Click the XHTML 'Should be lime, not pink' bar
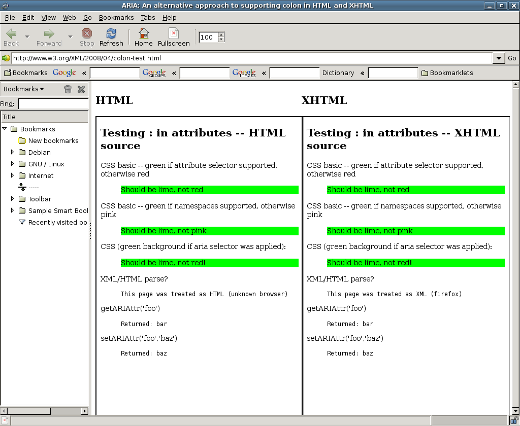Screen dimensions: 520x426 coord(415,231)
